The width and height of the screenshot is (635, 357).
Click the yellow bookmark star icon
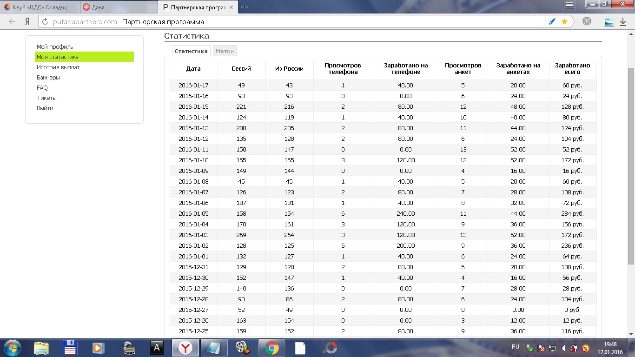564,22
